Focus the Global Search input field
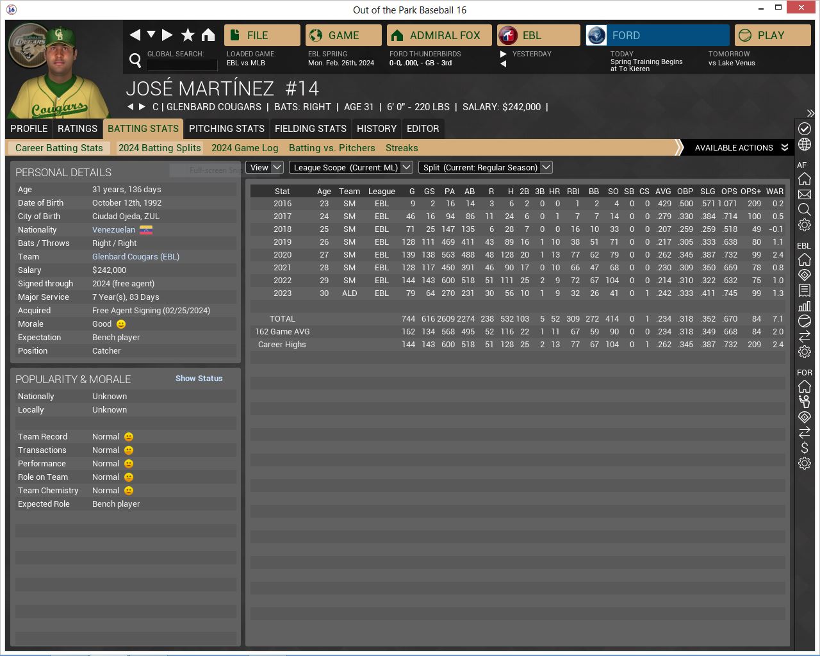The height and width of the screenshot is (656, 820). [182, 64]
